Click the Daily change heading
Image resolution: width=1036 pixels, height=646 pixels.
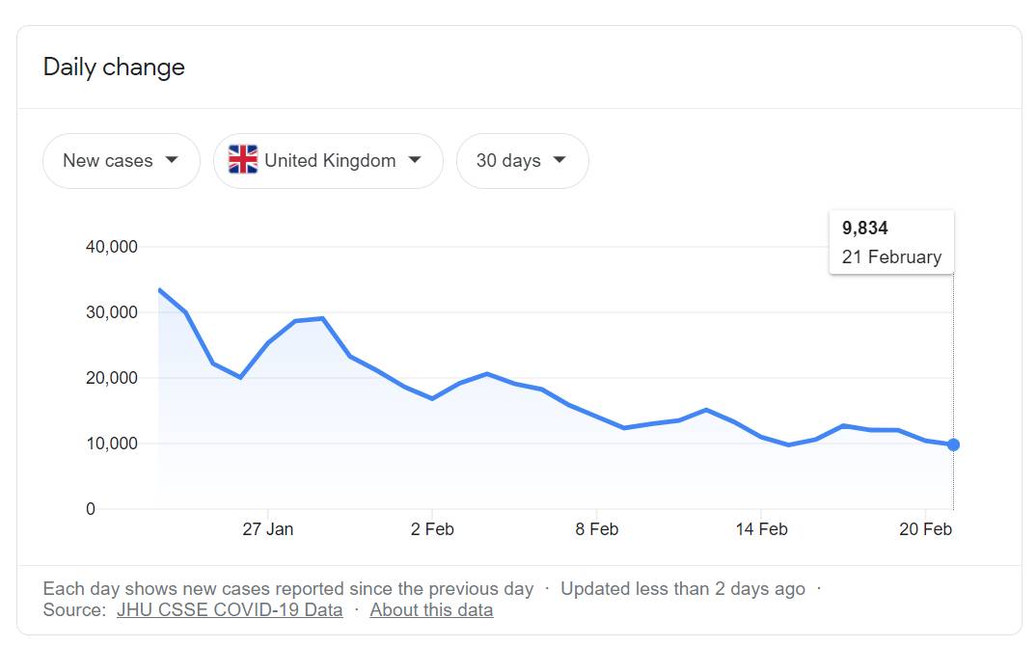tap(114, 67)
